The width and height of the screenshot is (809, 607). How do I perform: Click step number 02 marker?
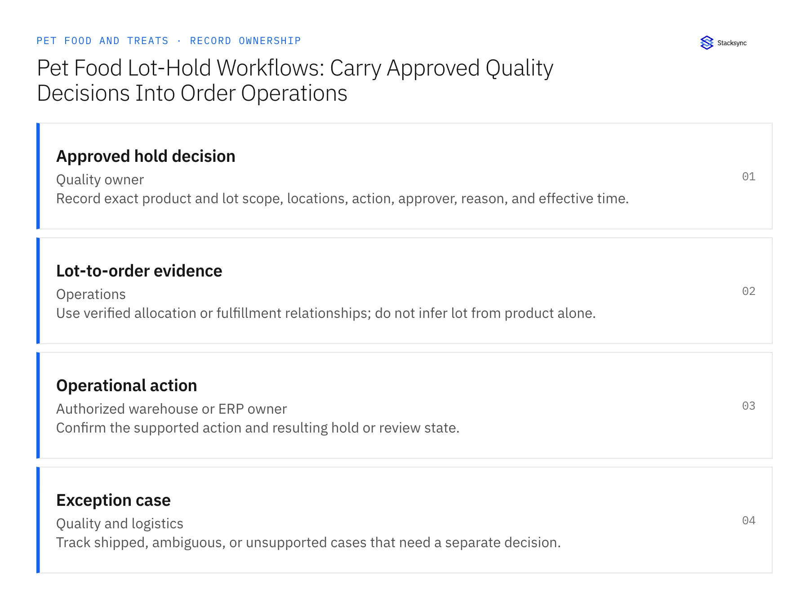pyautogui.click(x=749, y=291)
